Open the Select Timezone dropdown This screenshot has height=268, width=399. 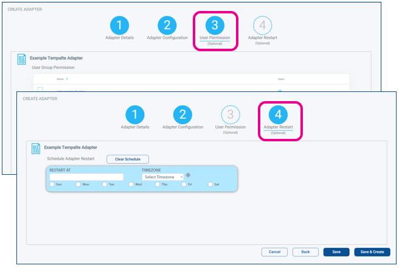pyautogui.click(x=163, y=177)
